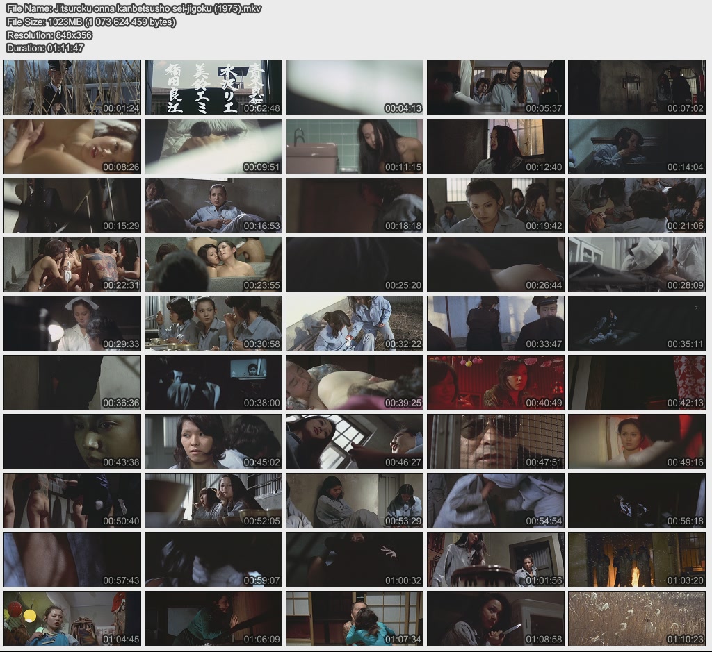The image size is (712, 652).
Task: Select the thumbnail stamped 00:04:13
Action: [355, 87]
